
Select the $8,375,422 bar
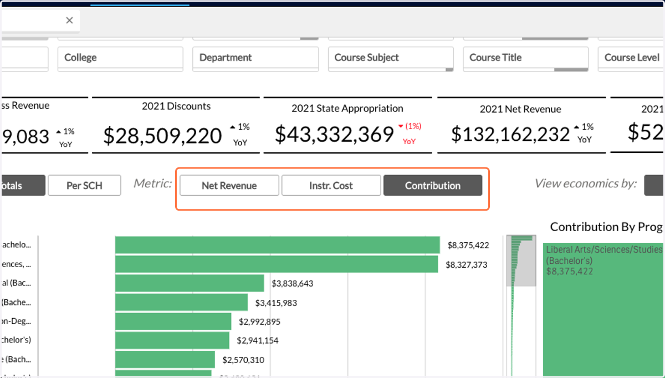(278, 245)
